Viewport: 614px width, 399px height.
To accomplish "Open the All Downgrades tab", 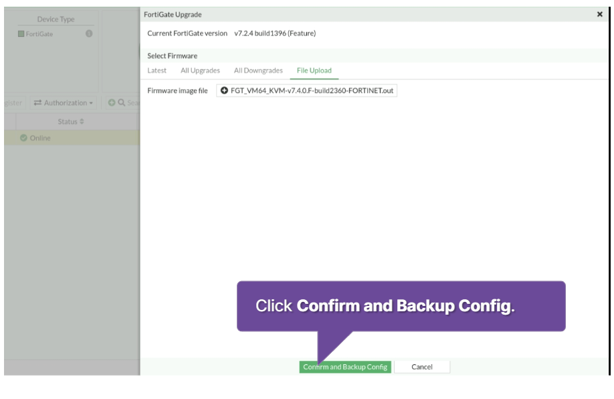I will pyautogui.click(x=258, y=70).
